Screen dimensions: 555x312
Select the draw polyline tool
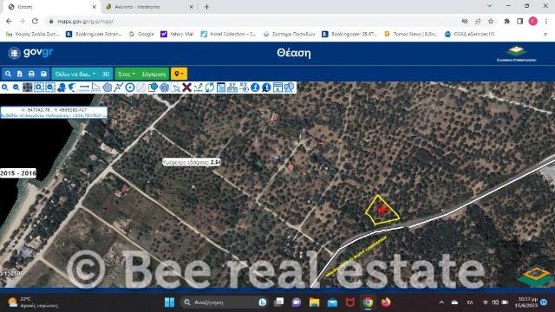[119, 88]
